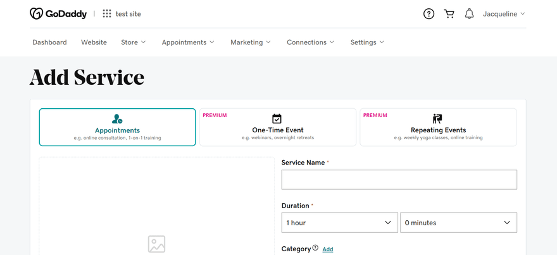Click the Appointments person-clock icon
This screenshot has width=557, height=255.
(x=117, y=118)
